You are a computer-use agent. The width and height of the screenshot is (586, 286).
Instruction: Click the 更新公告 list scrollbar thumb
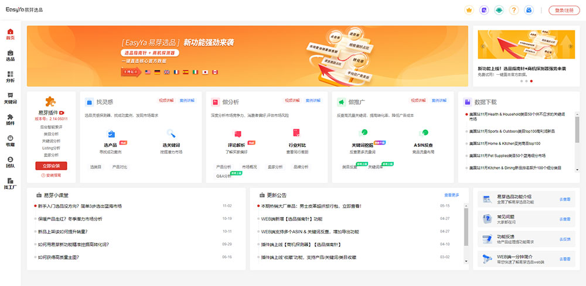(x=466, y=227)
